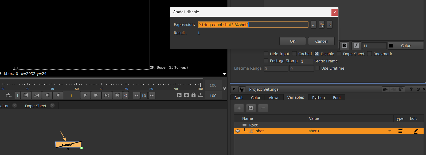The image size is (426, 155).
Task: Play the timeline forward
Action: (85, 95)
